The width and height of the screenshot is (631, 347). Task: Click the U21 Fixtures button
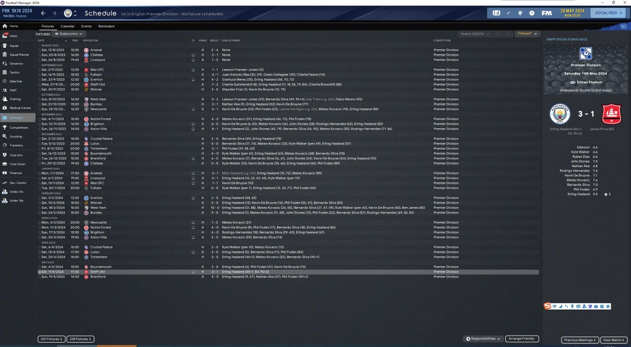52,339
